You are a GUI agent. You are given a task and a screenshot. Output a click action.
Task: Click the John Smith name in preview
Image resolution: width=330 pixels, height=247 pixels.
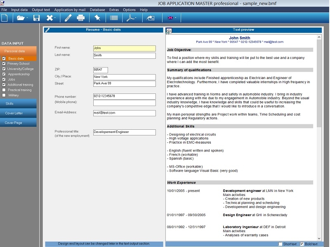(240, 38)
